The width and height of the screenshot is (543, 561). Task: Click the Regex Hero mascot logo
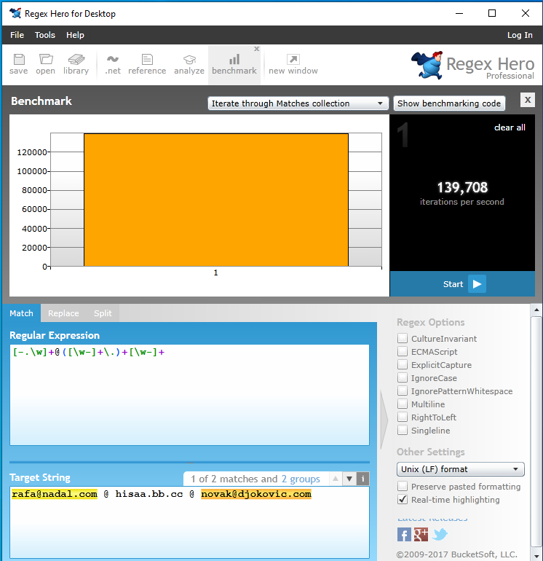427,65
